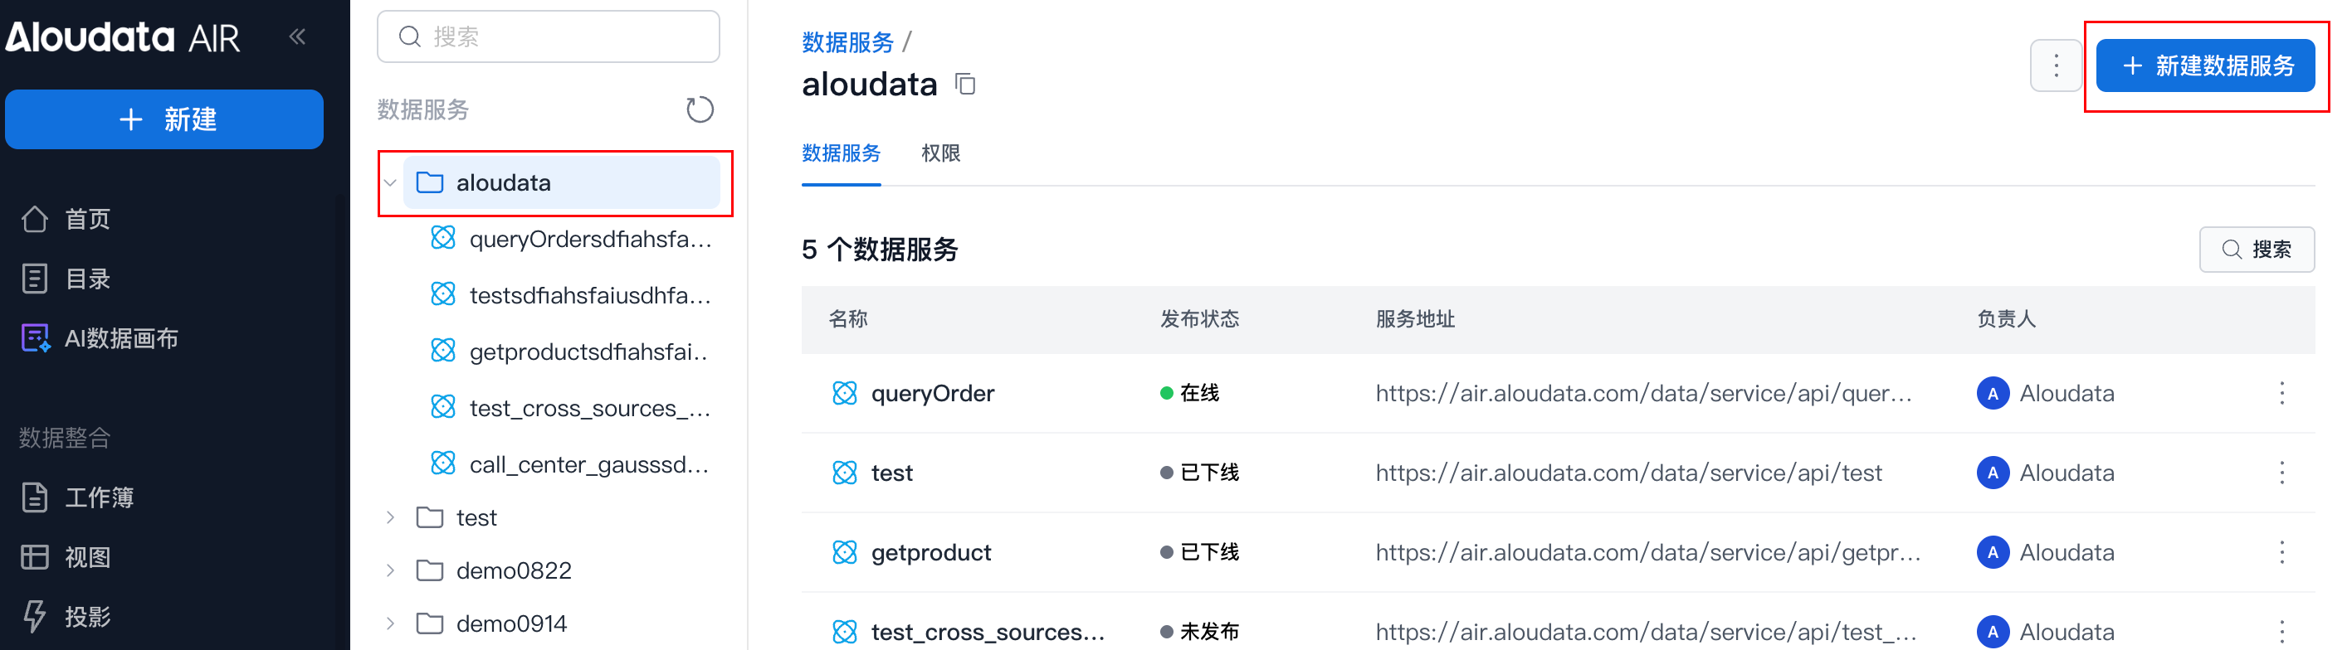Viewport: 2352px width, 650px height.
Task: Expand the demo0822 folder
Action: (x=391, y=570)
